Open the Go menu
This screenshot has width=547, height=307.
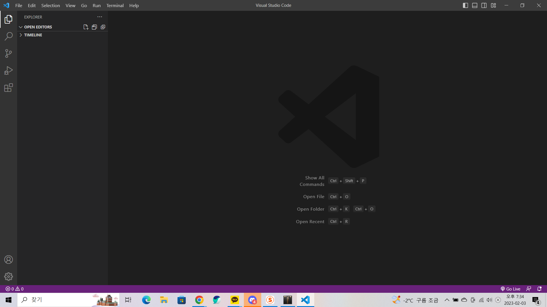[84, 5]
